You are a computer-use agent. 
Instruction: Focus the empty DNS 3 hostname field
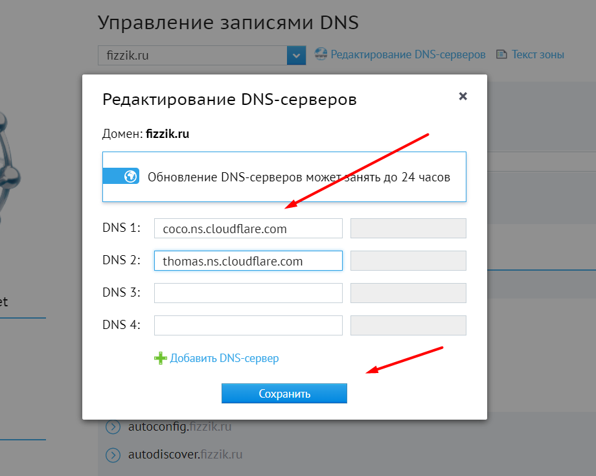(x=248, y=293)
